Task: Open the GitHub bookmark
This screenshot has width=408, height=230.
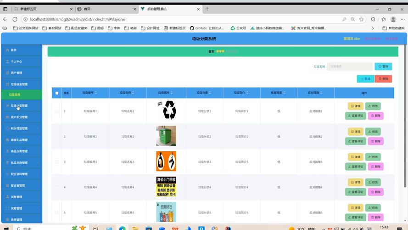Action: 207,28
